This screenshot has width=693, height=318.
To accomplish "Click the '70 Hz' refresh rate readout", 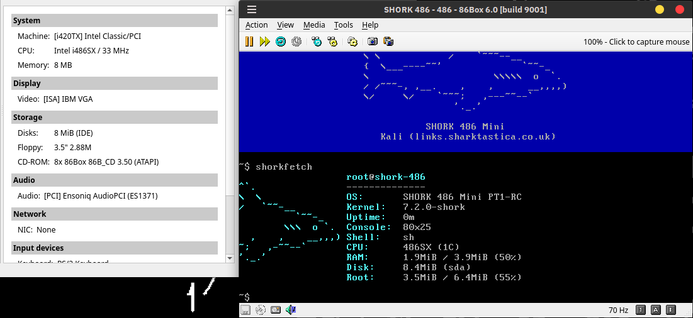I will coord(618,310).
